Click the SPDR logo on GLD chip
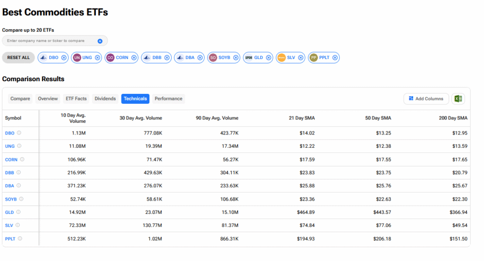The image size is (484, 261). click(249, 58)
